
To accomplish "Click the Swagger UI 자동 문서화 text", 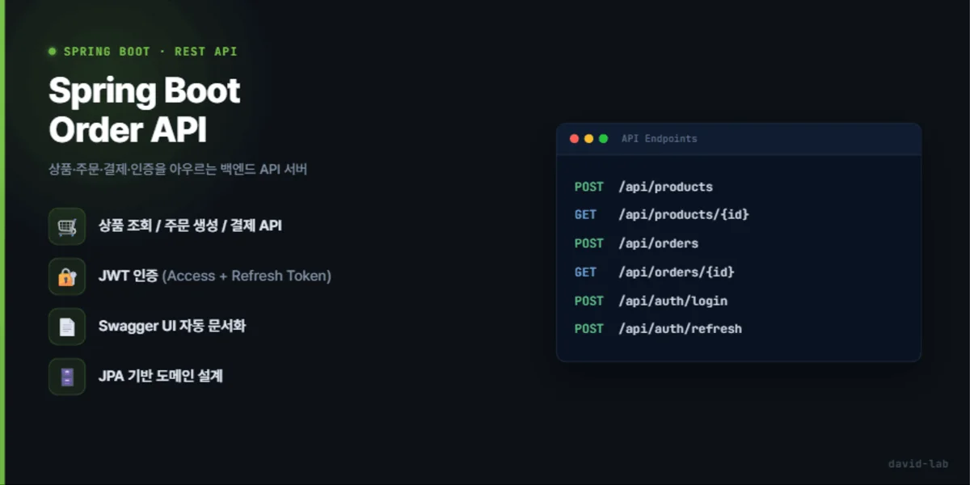I will pos(172,327).
